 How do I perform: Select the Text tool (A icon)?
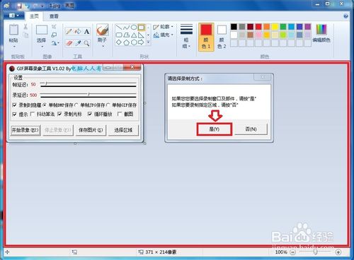pyautogui.click(x=86, y=31)
